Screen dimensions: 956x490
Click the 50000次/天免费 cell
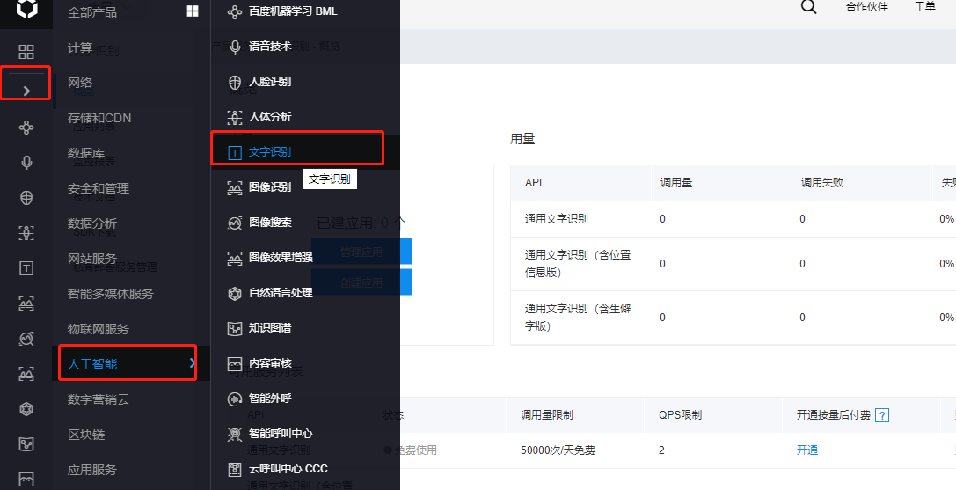558,450
